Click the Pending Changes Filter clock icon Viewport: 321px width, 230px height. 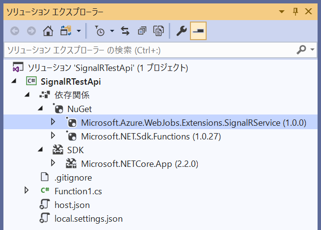(x=100, y=31)
